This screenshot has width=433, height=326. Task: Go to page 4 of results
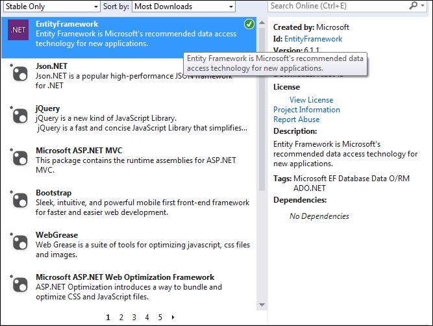tap(147, 318)
